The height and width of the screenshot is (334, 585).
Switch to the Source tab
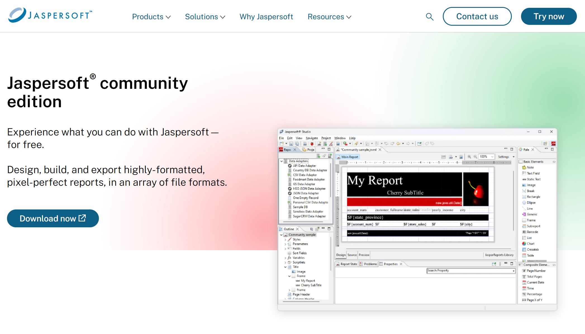[x=352, y=255]
